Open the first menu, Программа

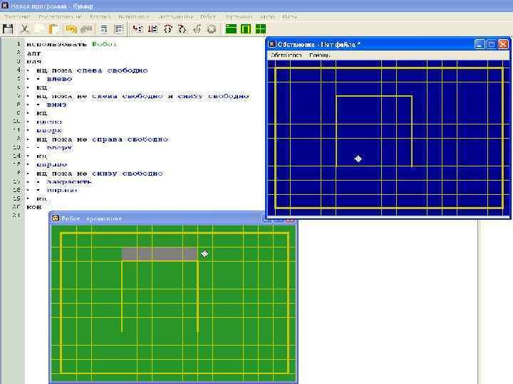(x=17, y=16)
